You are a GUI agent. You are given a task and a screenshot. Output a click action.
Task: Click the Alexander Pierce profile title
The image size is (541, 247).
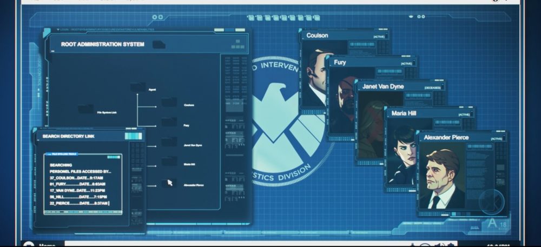click(446, 137)
